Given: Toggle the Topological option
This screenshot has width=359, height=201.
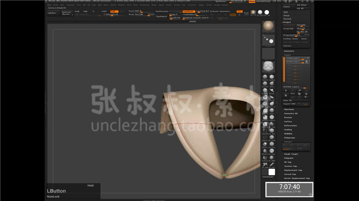Looking at the screenshot, I should coord(161,16).
